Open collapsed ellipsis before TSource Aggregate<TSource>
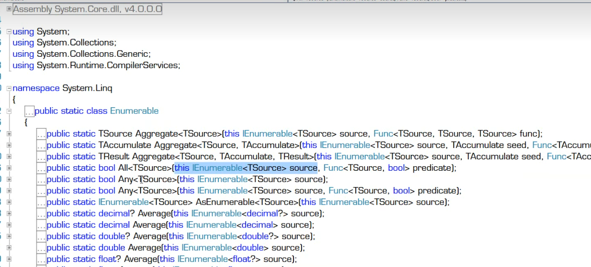 41,134
